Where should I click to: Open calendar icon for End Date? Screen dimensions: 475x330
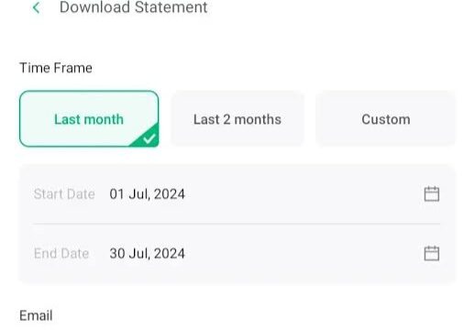(432, 253)
